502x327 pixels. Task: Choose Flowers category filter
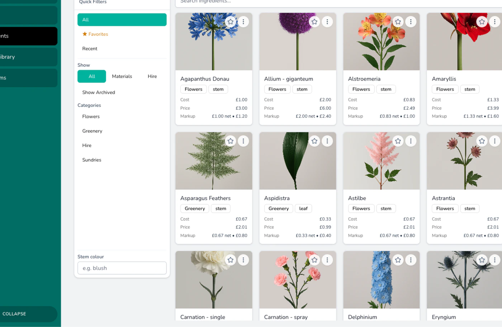122,117
